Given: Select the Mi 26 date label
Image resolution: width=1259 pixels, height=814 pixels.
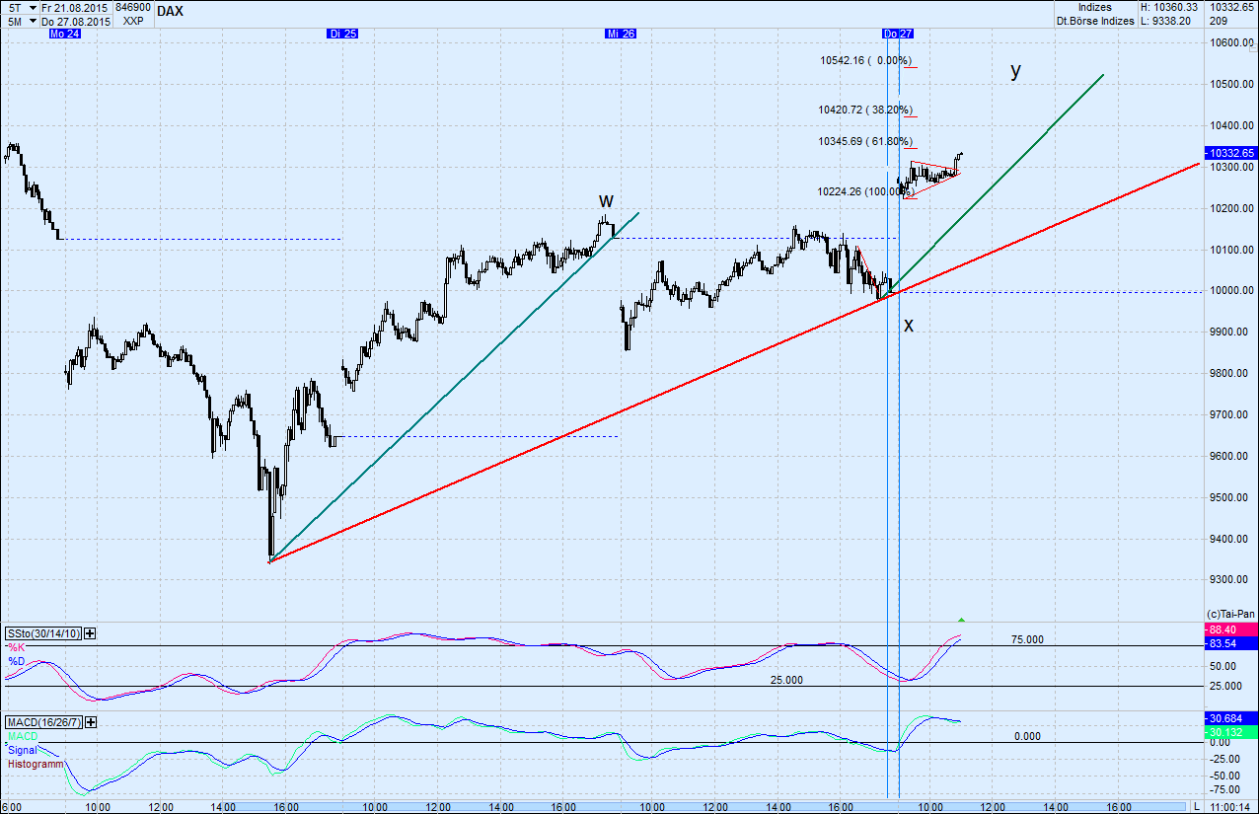Looking at the screenshot, I should pyautogui.click(x=620, y=33).
